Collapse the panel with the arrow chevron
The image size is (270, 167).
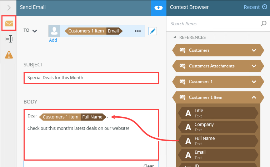(9, 8)
